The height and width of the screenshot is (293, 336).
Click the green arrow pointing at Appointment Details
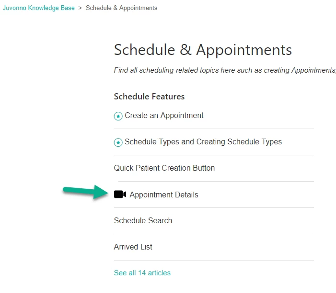tap(86, 192)
